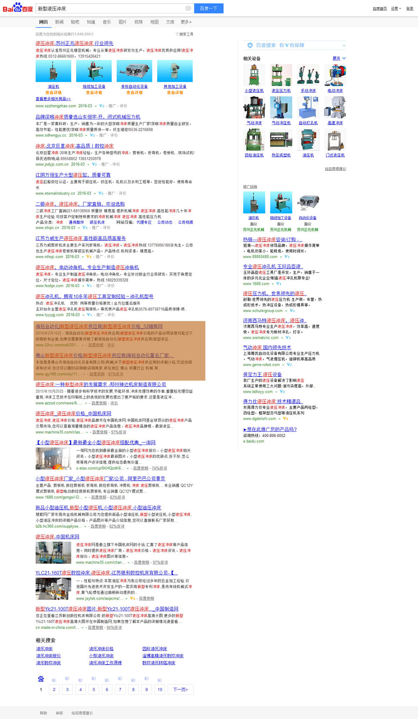The width and height of the screenshot is (418, 719).
Task: Open the 自动化设备 promoted product image
Action: point(308,203)
